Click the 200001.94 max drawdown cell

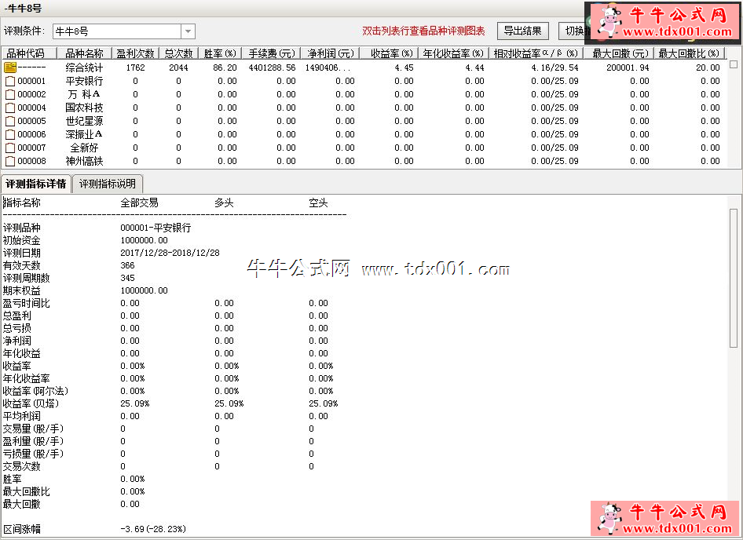coord(628,67)
